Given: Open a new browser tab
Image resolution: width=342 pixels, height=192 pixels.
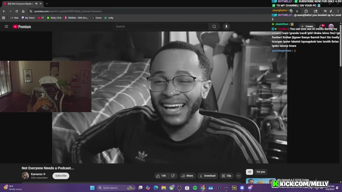Looking at the screenshot, I should [x=47, y=4].
